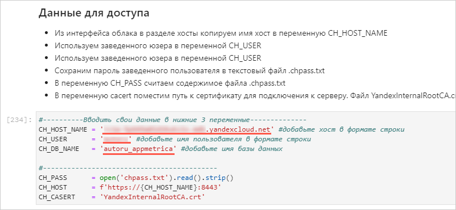The height and width of the screenshot is (210, 456).
Task: Place cursor on the CH_PASS variable name
Action: coord(50,178)
